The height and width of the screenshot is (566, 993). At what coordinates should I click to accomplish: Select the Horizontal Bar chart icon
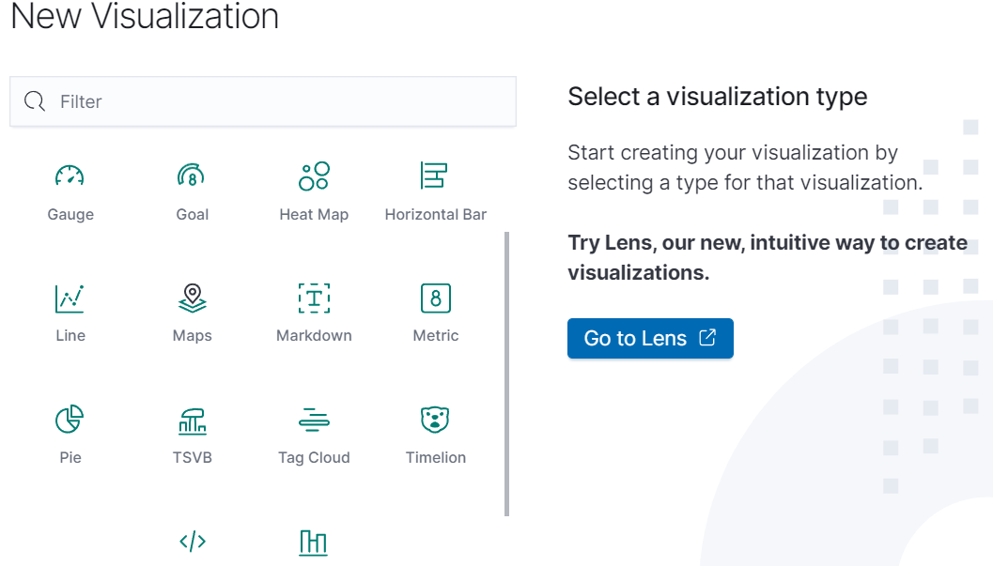[435, 176]
